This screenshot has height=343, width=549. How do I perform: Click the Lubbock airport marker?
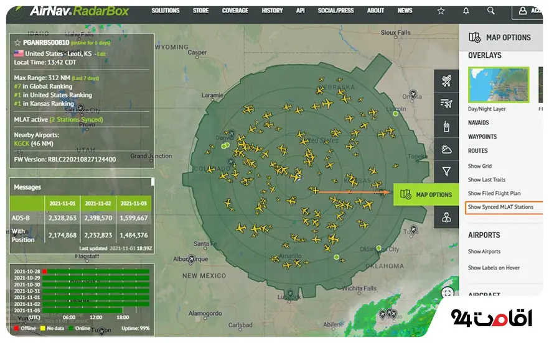(x=290, y=293)
